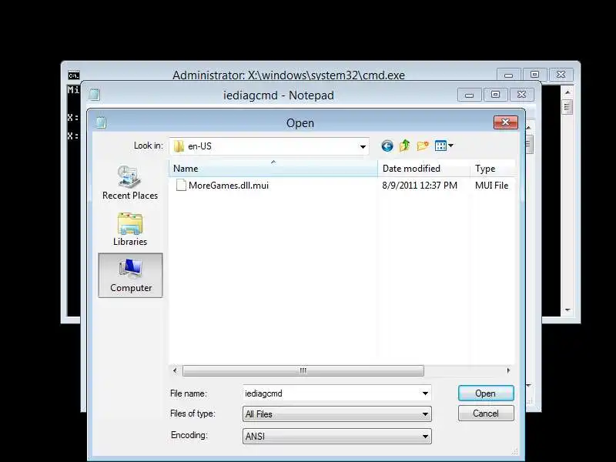Close the Open dialog with red X

[x=506, y=122]
